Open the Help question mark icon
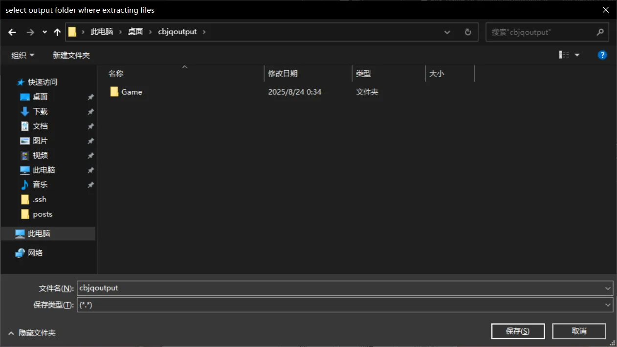This screenshot has width=617, height=347. (x=602, y=55)
